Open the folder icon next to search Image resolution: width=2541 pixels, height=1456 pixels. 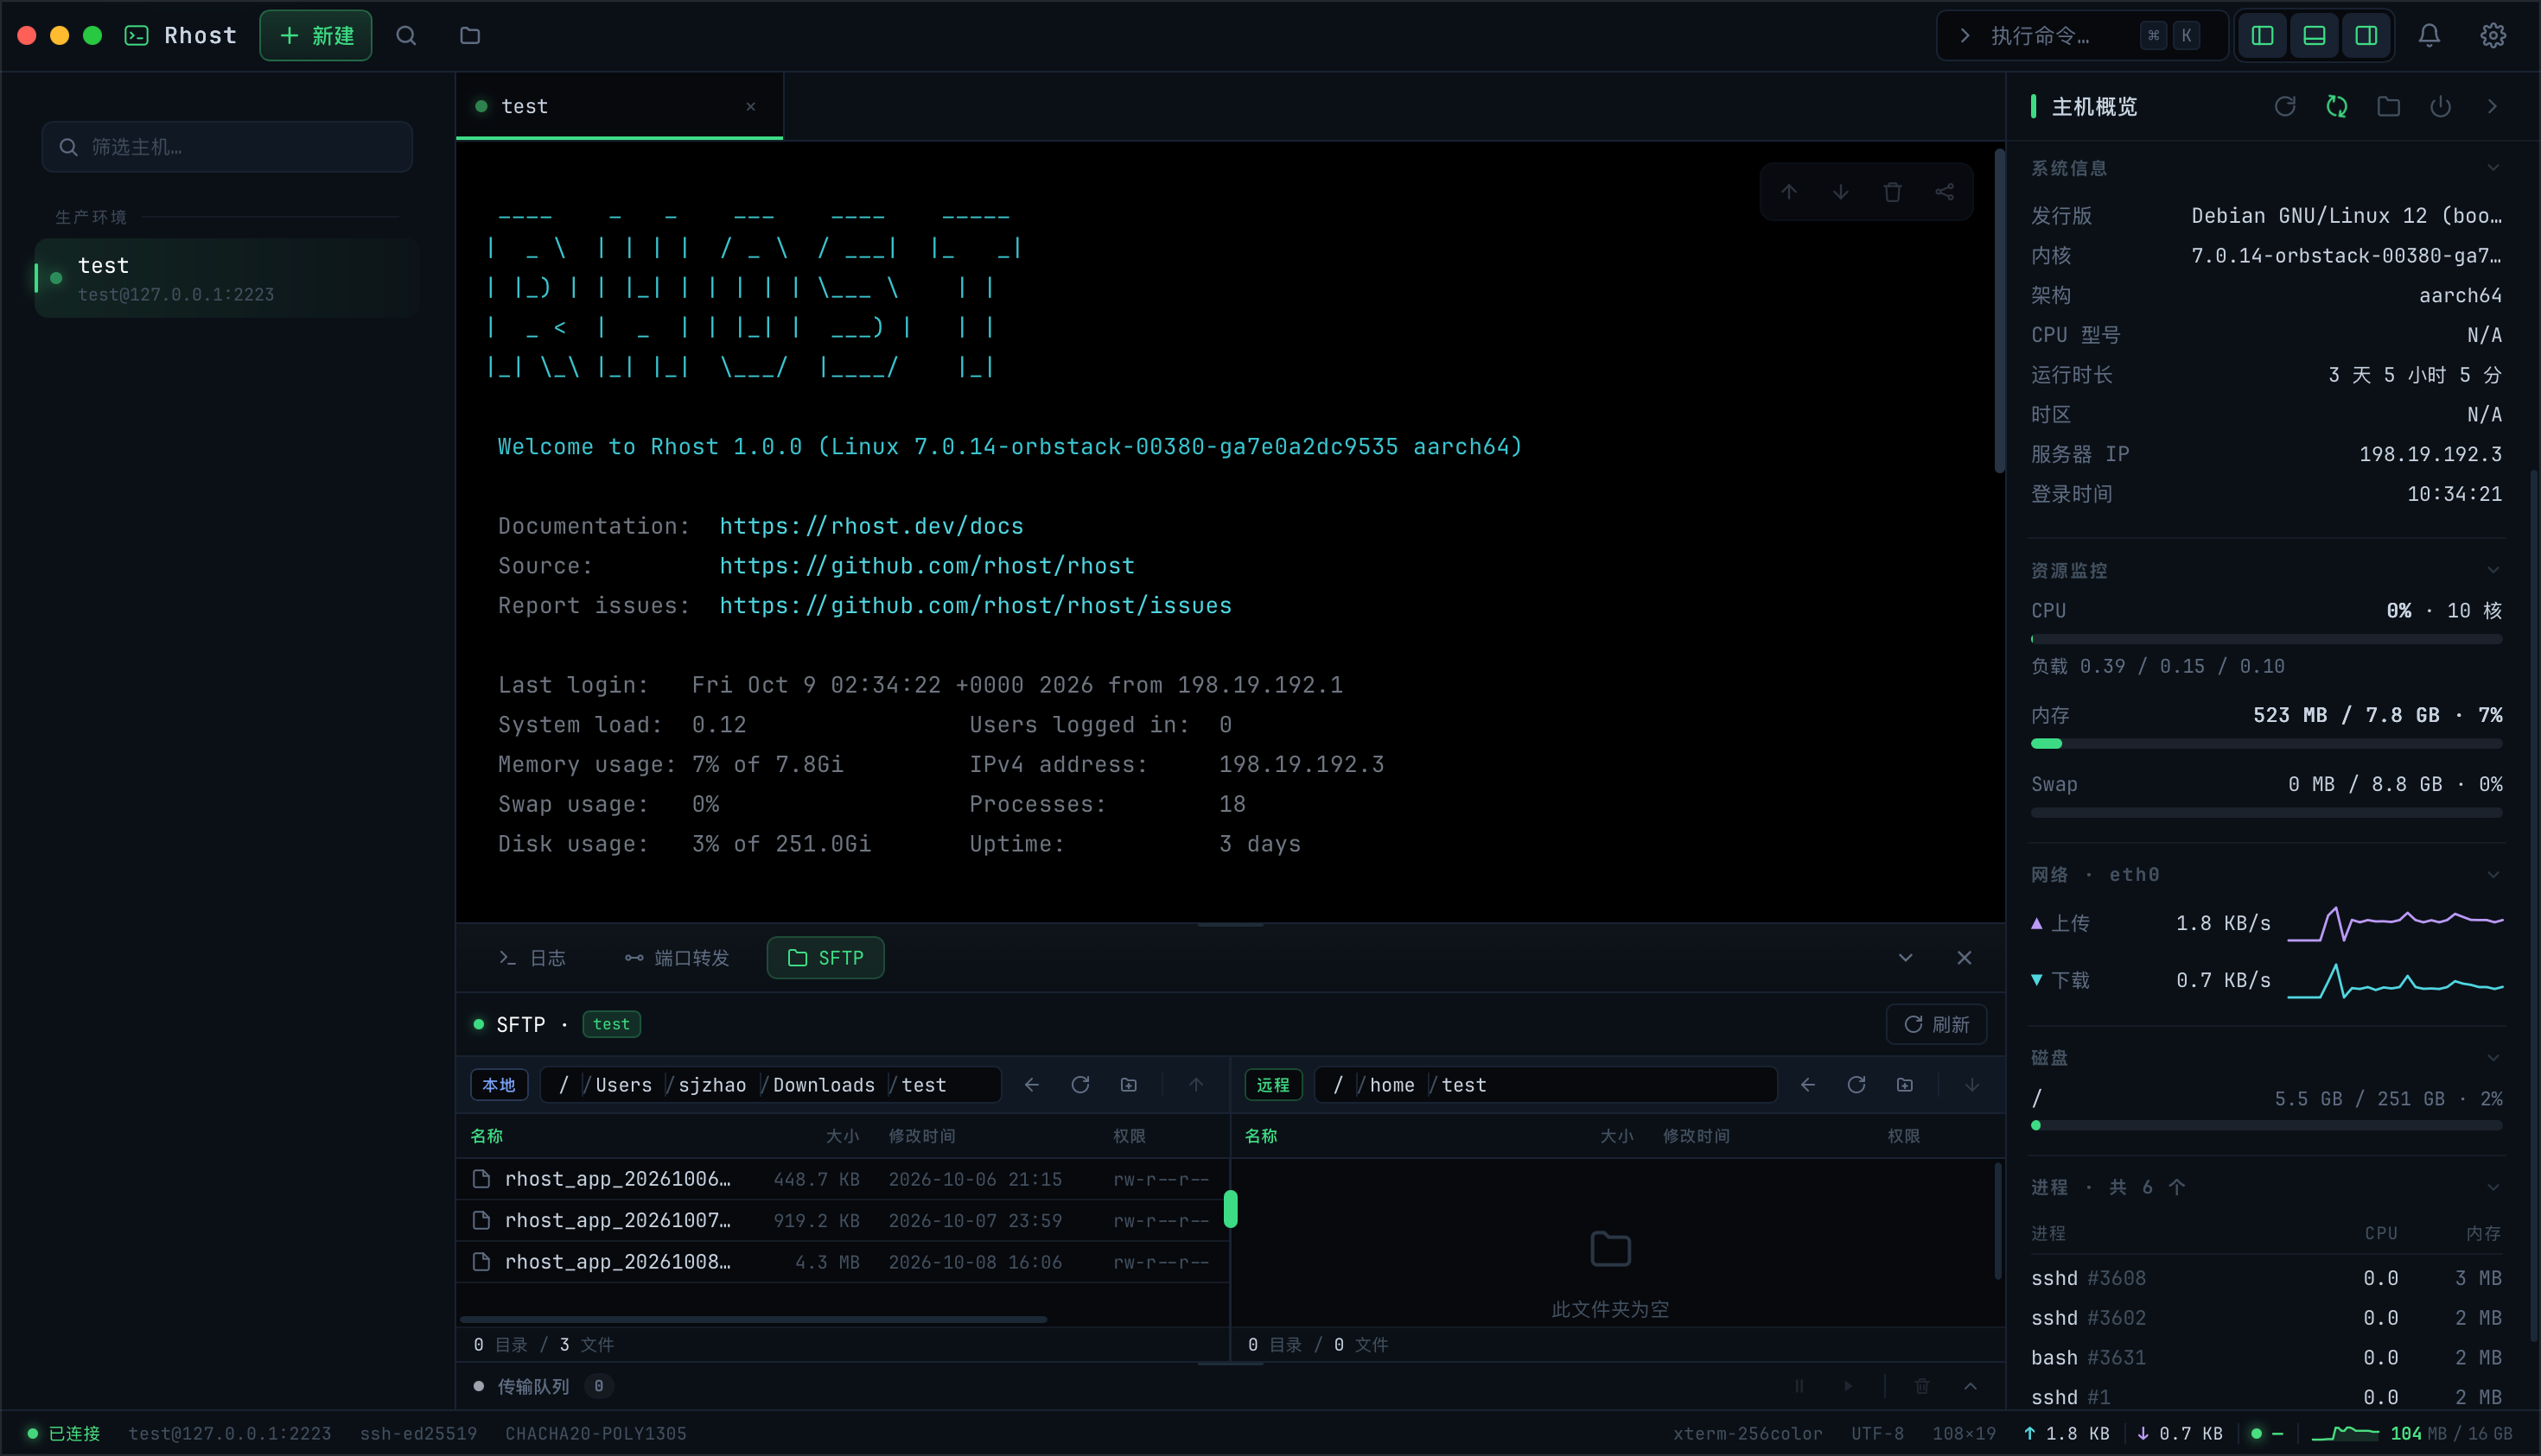(x=469, y=36)
